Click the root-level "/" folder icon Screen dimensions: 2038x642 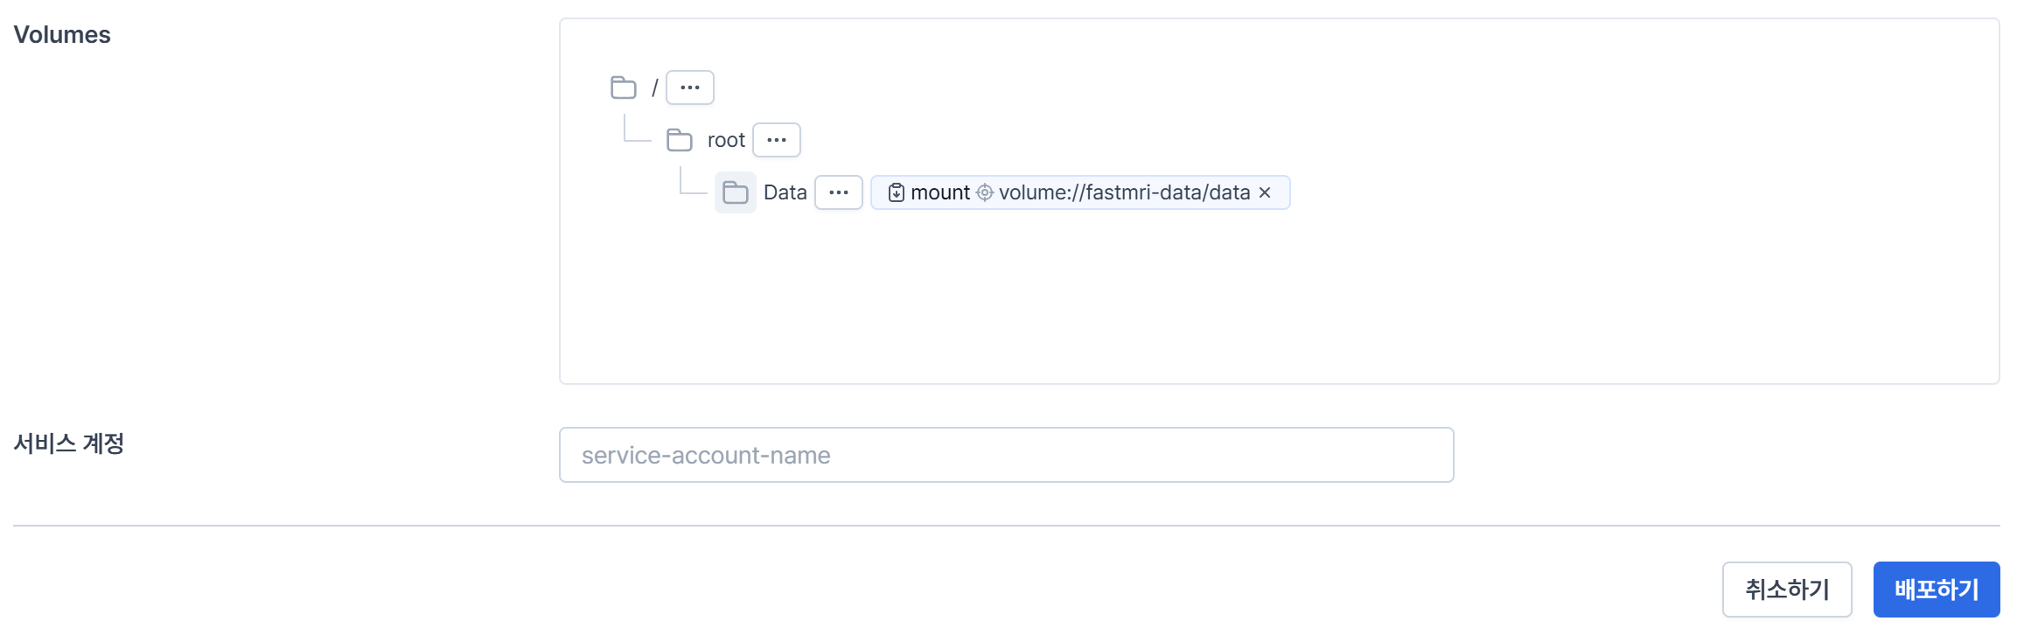coord(624,87)
